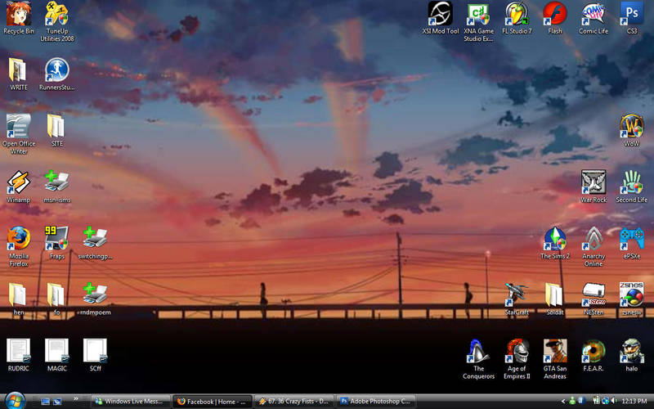
Task: Open the F.E.A.R. game shortcut
Action: (x=594, y=355)
